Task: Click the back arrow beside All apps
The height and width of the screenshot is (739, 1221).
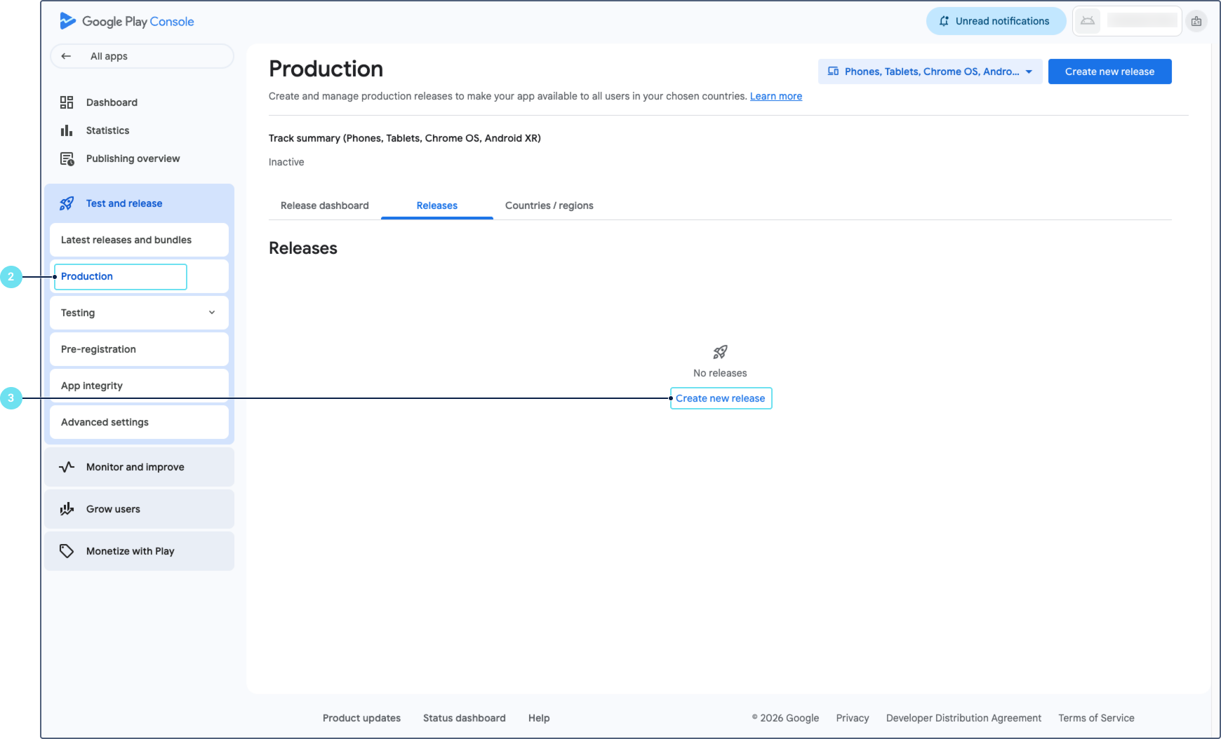Action: click(66, 56)
